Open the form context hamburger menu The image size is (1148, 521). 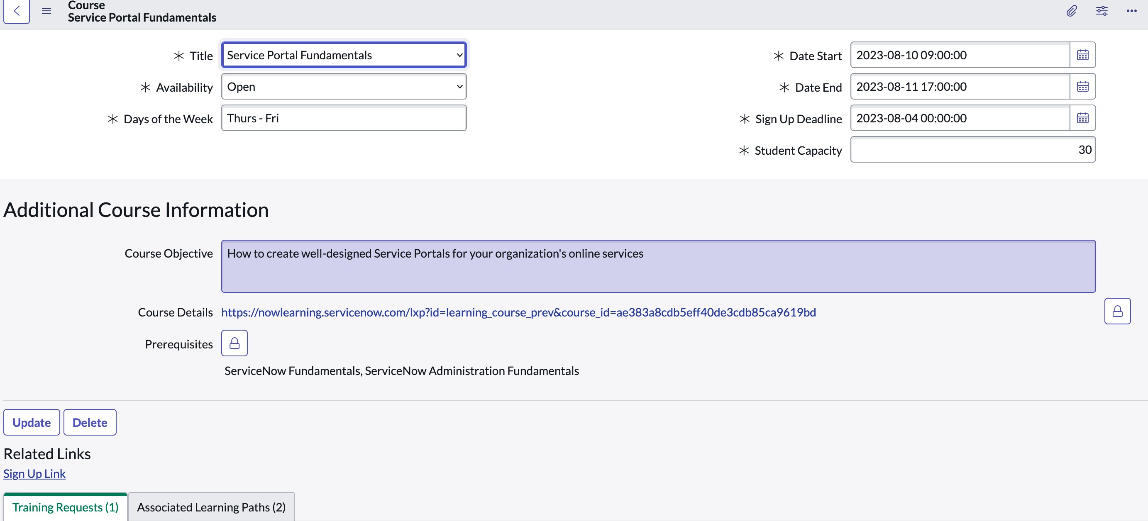46,11
